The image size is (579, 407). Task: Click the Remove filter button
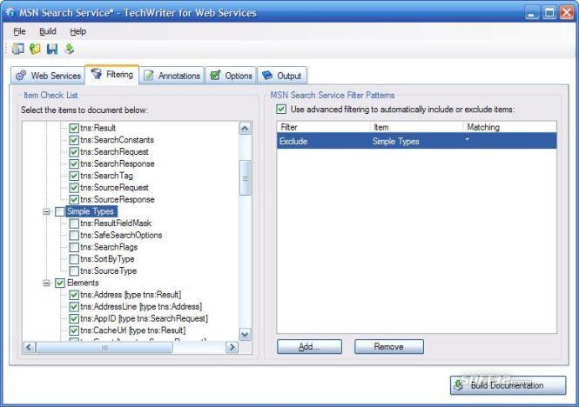tap(389, 346)
